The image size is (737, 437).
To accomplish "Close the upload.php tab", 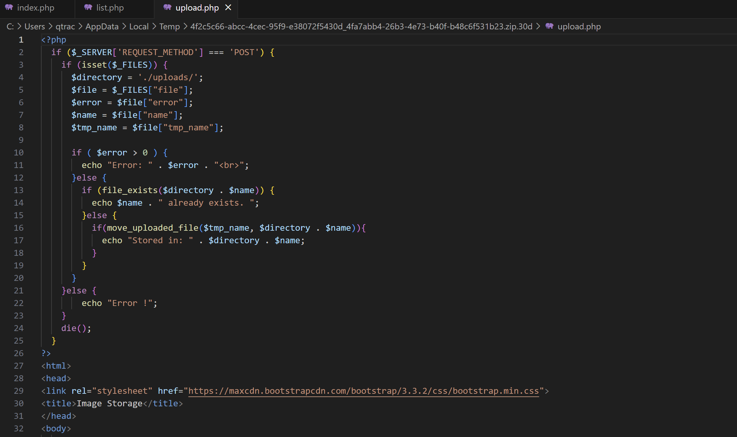I will click(228, 7).
